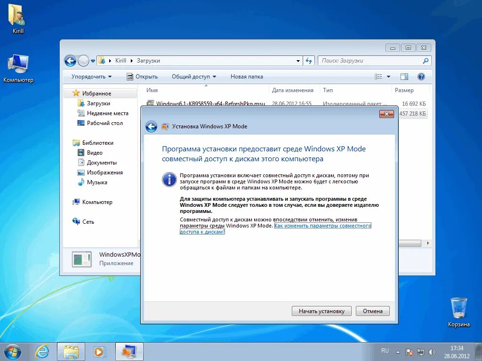Screen dimensions: 482x361
Task: Click the search magnifier icon
Action: 426,61
